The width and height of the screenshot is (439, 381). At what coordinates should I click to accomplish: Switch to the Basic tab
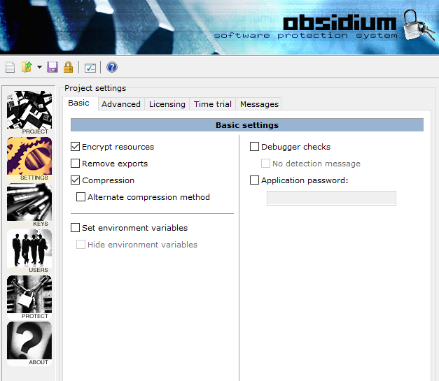tap(81, 103)
